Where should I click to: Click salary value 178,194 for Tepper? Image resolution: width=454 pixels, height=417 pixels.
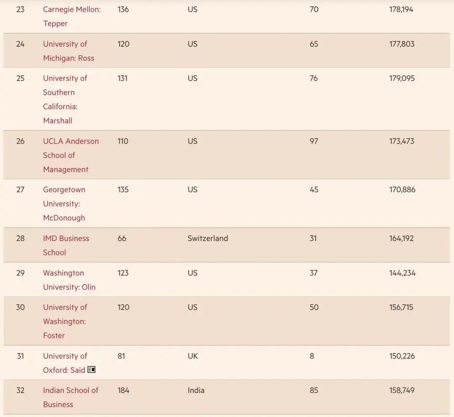pos(401,9)
